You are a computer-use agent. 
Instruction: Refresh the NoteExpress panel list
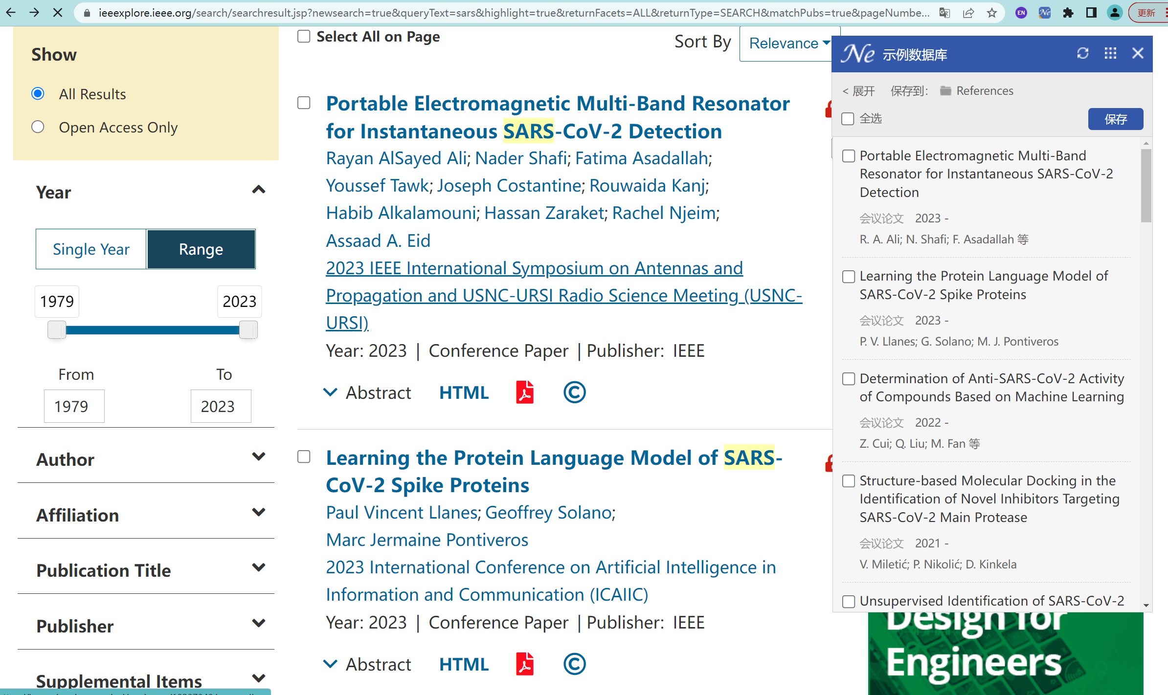(x=1083, y=53)
